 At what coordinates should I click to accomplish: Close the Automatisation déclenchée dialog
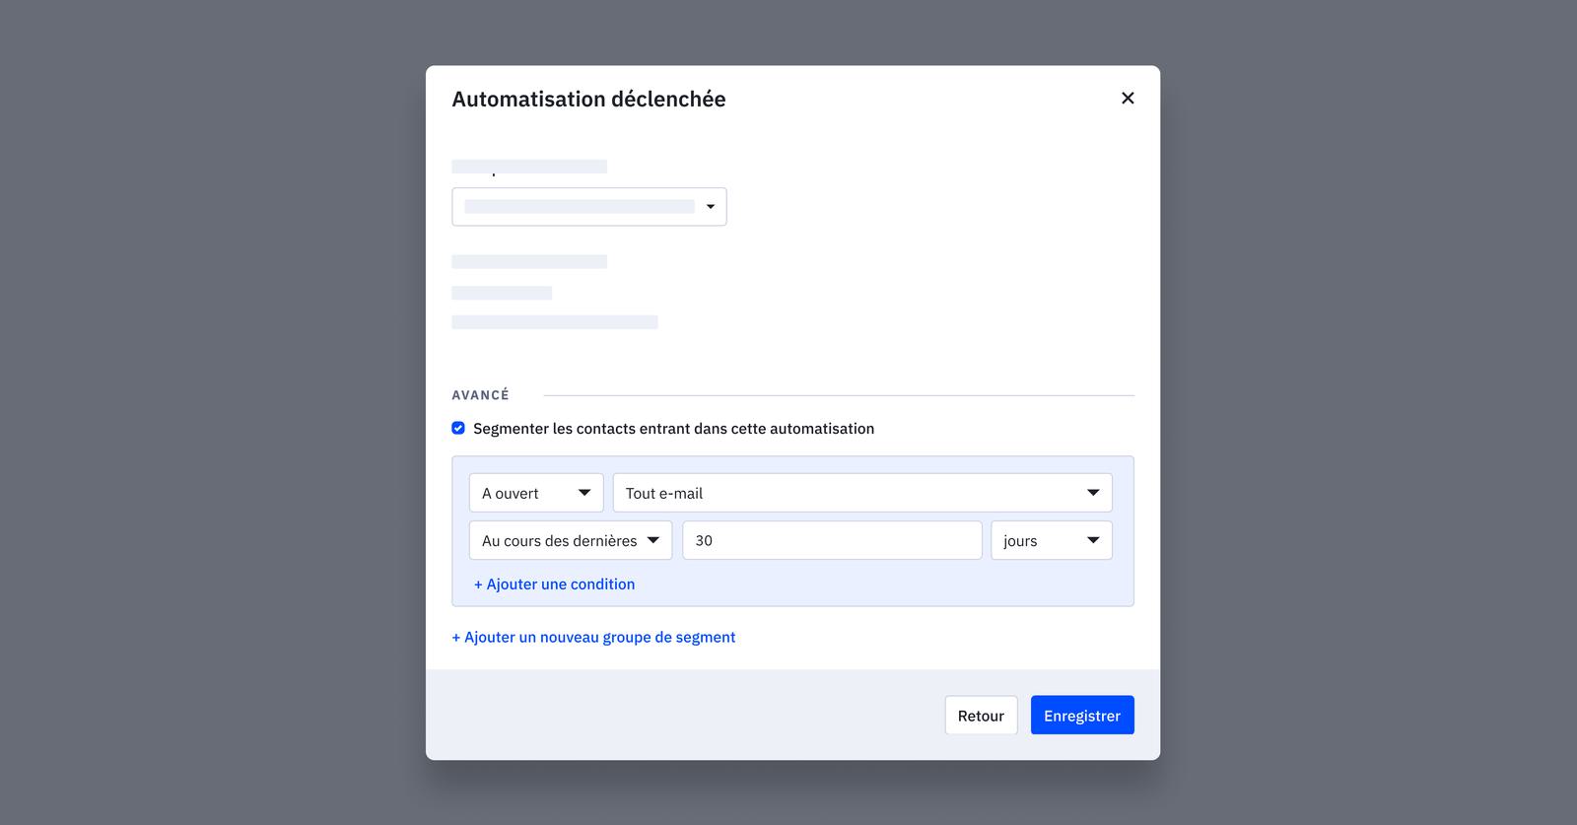click(1128, 99)
